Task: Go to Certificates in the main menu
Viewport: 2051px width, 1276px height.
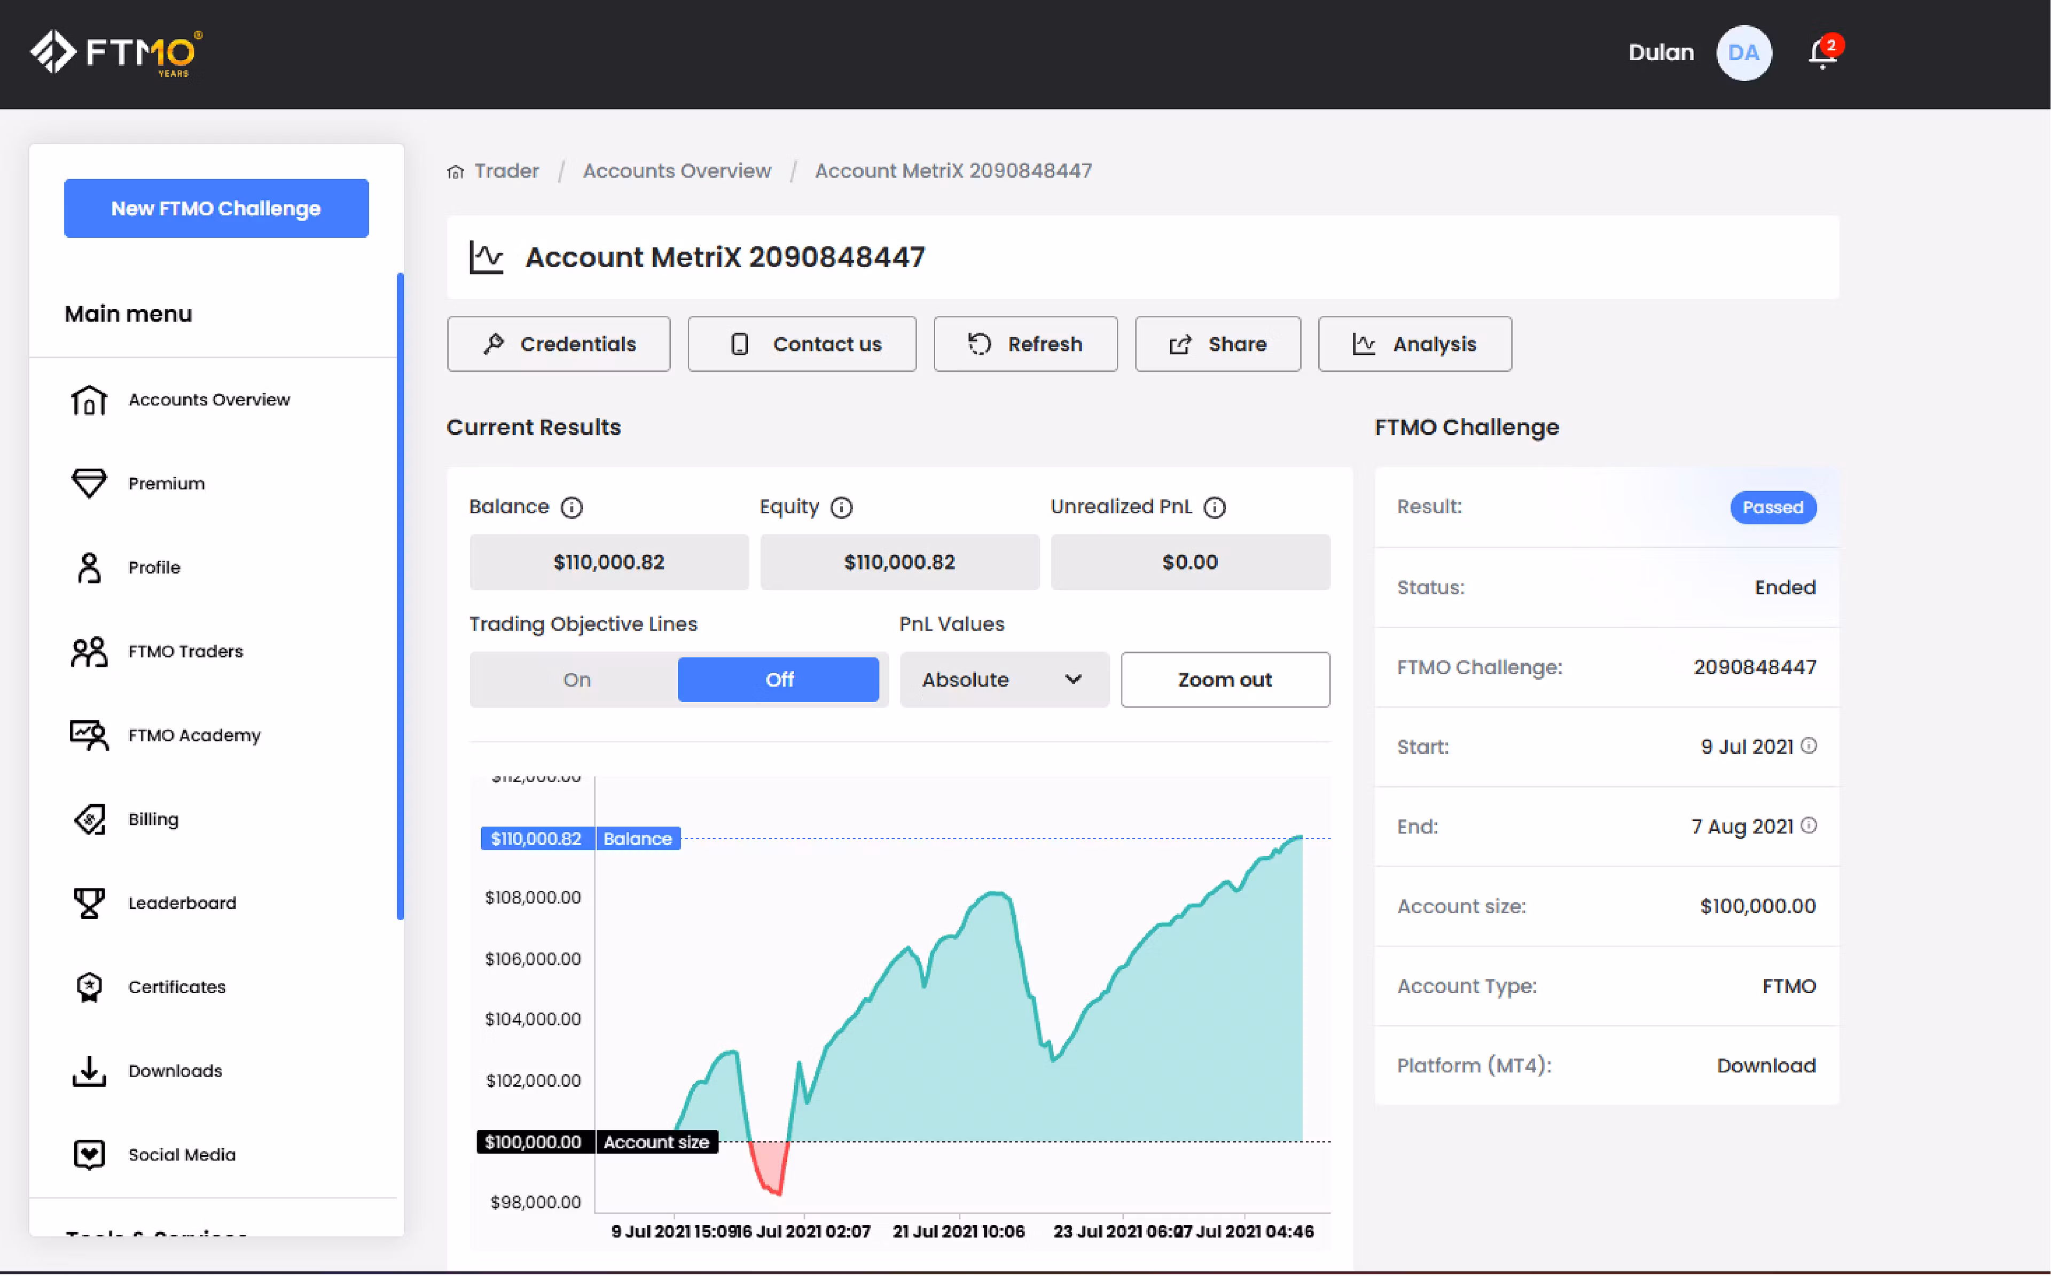Action: coord(177,986)
